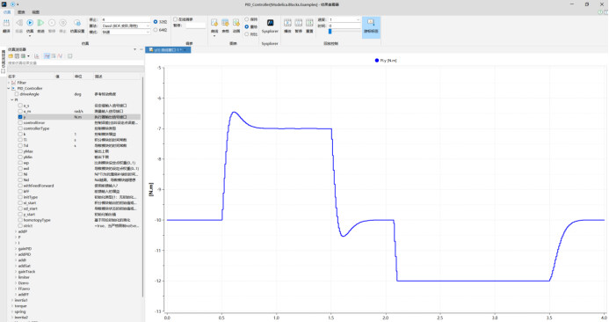Select the 对比 radio option
609x322 pixels.
coord(247,34)
